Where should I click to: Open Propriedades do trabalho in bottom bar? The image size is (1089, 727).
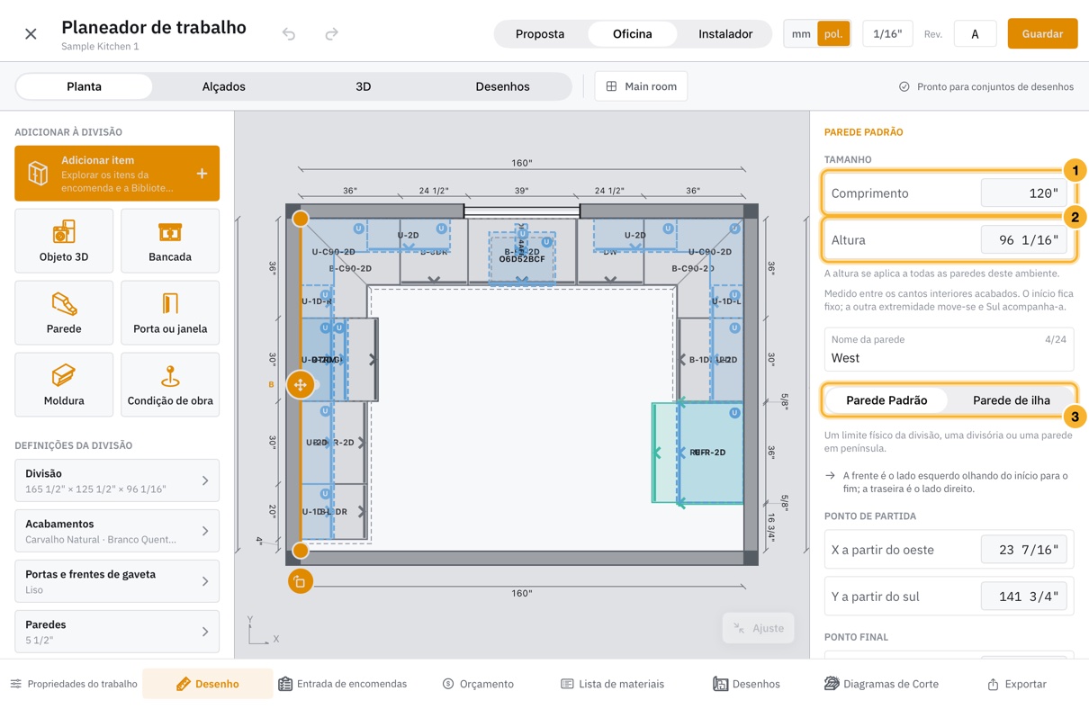74,684
